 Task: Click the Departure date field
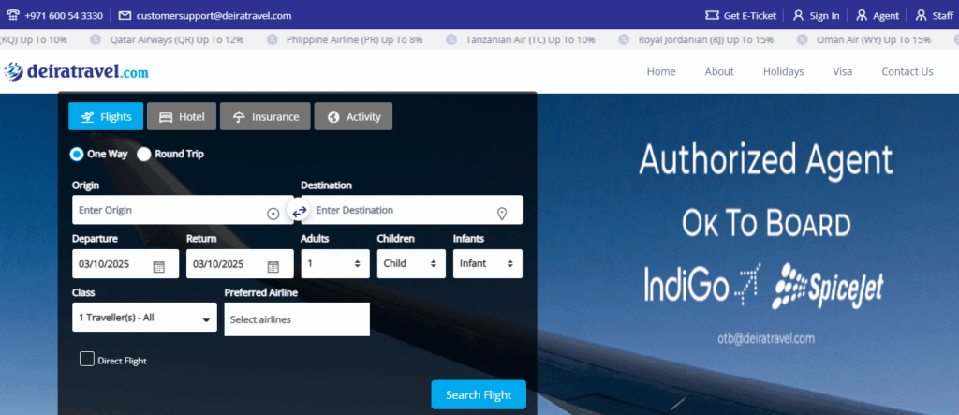[x=125, y=264]
